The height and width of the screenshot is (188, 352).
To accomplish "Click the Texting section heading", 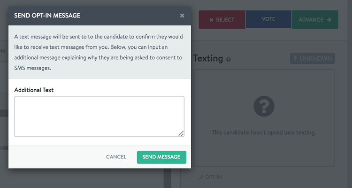I will (208, 58).
